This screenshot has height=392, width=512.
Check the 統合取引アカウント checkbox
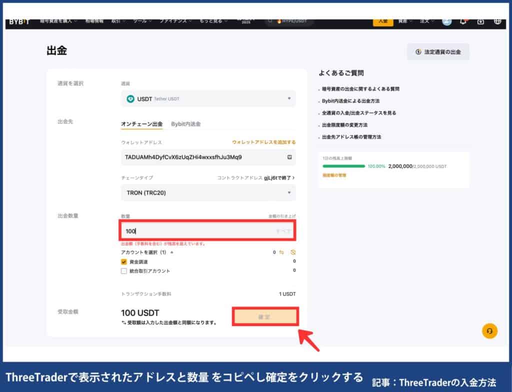coord(124,271)
